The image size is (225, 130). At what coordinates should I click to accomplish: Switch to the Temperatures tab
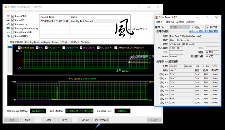[x=16, y=42]
